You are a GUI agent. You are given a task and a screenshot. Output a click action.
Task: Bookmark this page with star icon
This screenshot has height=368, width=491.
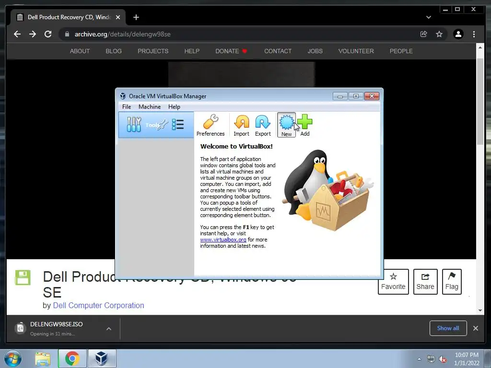tap(439, 34)
